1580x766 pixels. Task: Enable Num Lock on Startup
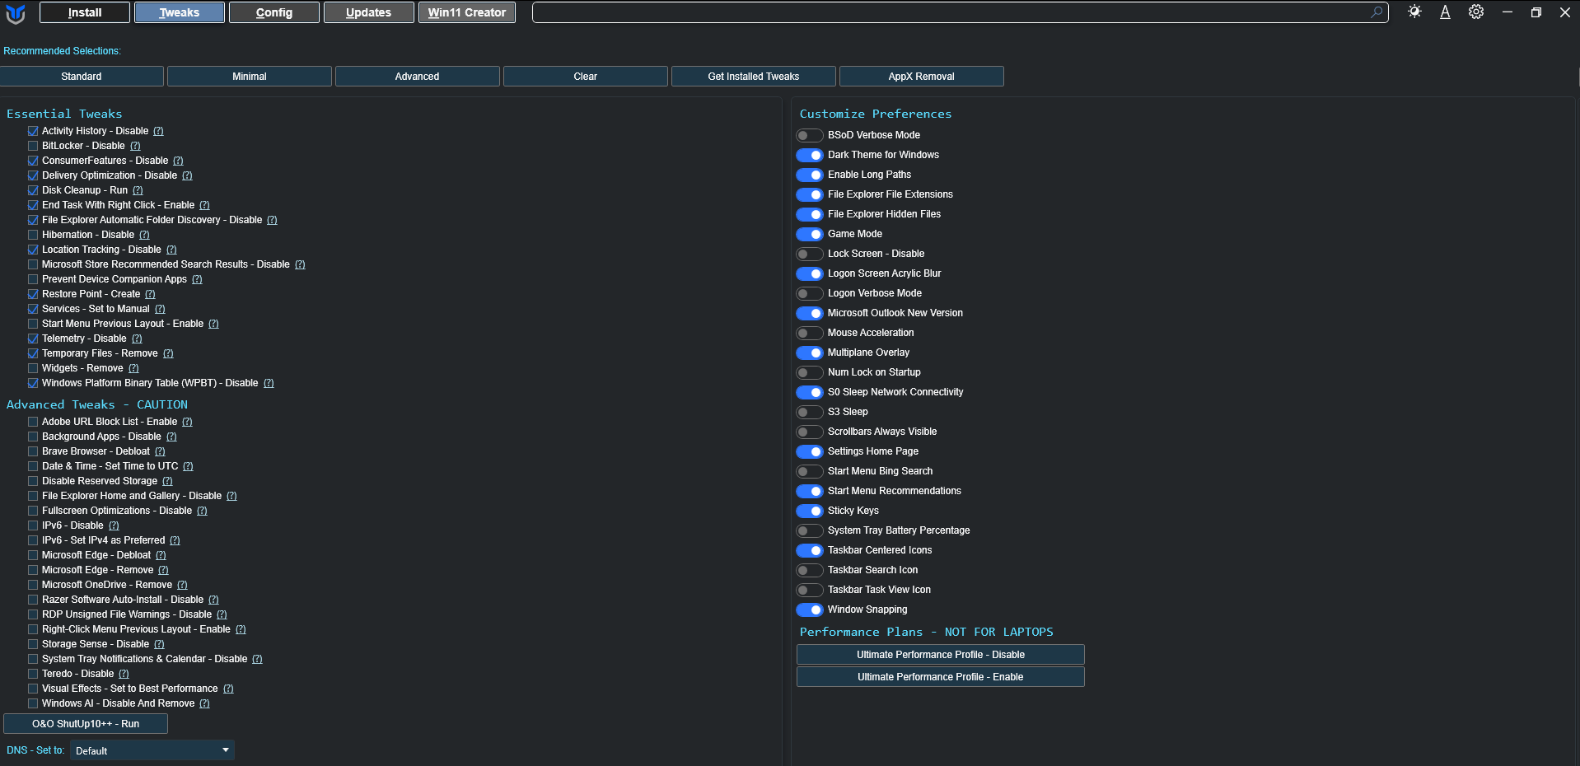(810, 372)
